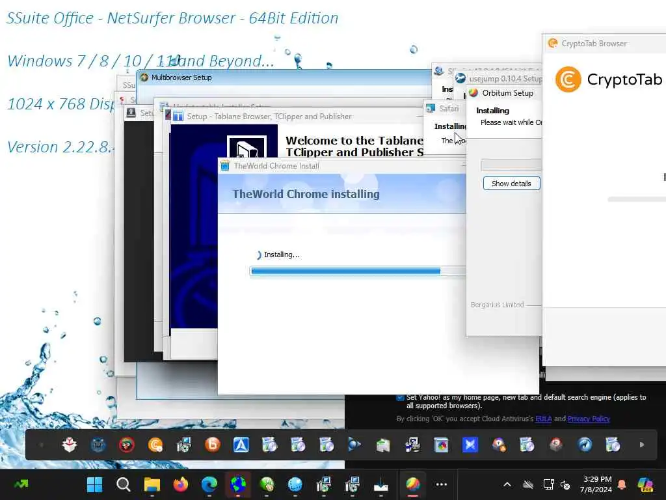Open the notification bell in the tray

622,484
